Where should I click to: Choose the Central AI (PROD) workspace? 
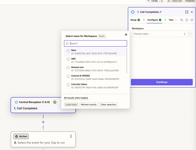68,76
